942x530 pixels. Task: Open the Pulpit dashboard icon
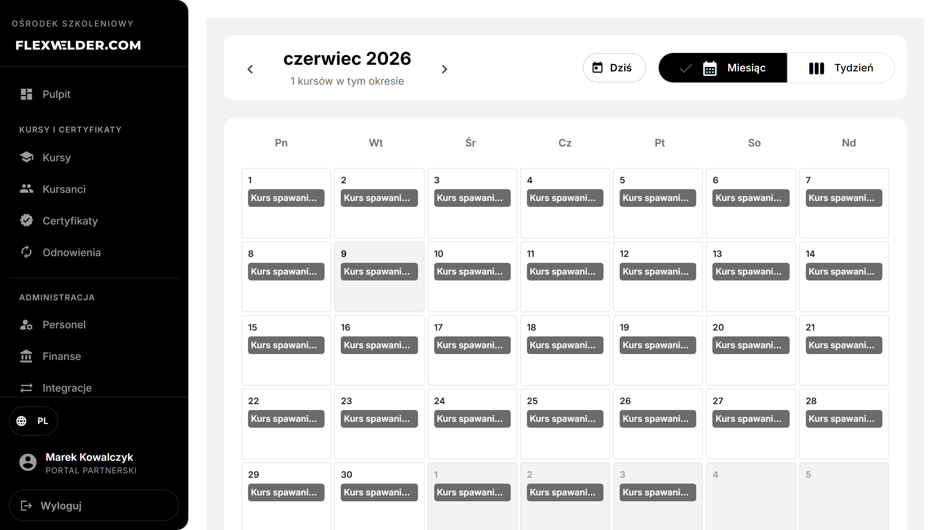coord(26,94)
